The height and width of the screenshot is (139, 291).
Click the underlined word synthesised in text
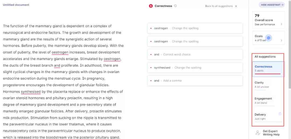click(31, 92)
